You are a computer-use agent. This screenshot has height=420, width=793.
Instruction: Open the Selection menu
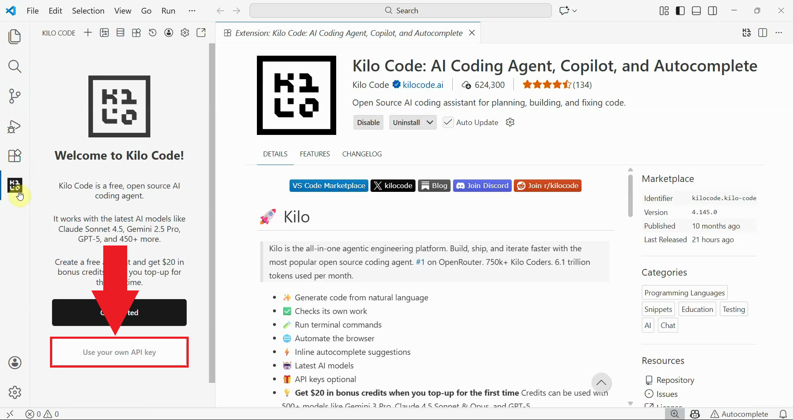click(88, 10)
